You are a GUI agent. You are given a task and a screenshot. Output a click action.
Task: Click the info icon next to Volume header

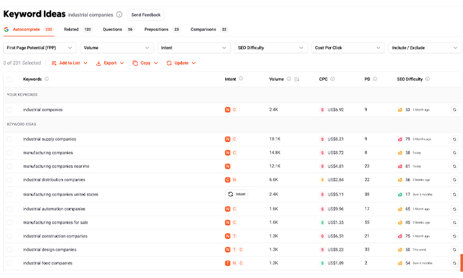pos(289,79)
